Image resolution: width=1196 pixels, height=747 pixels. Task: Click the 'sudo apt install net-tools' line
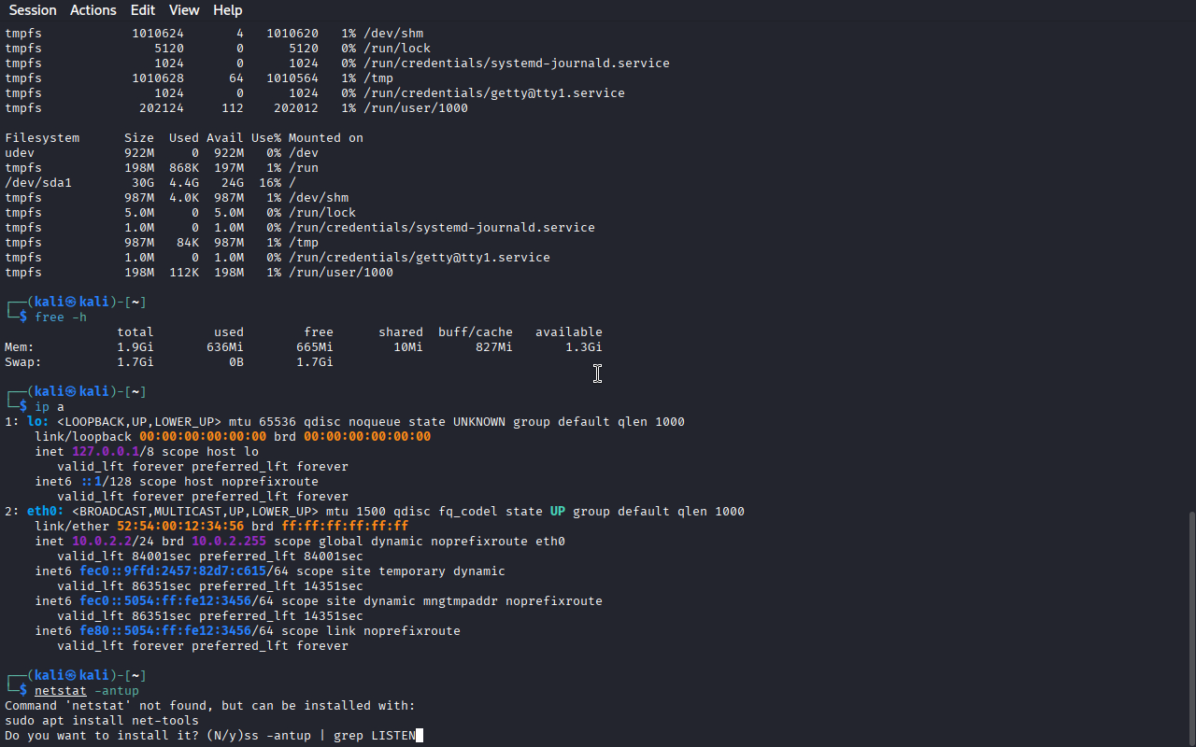coord(101,721)
